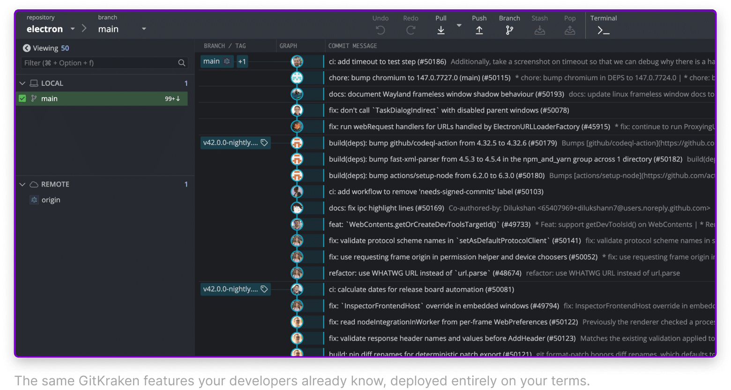Screen dimensions: 731x390
Task: Click the Filter input field
Action: pos(98,63)
